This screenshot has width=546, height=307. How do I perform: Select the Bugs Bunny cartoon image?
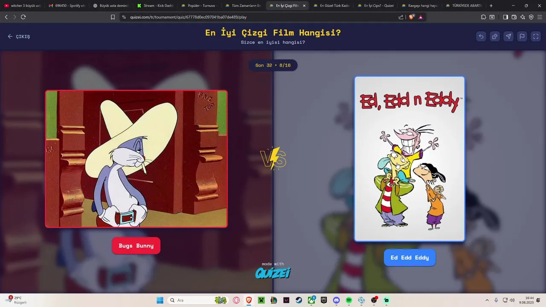click(136, 159)
